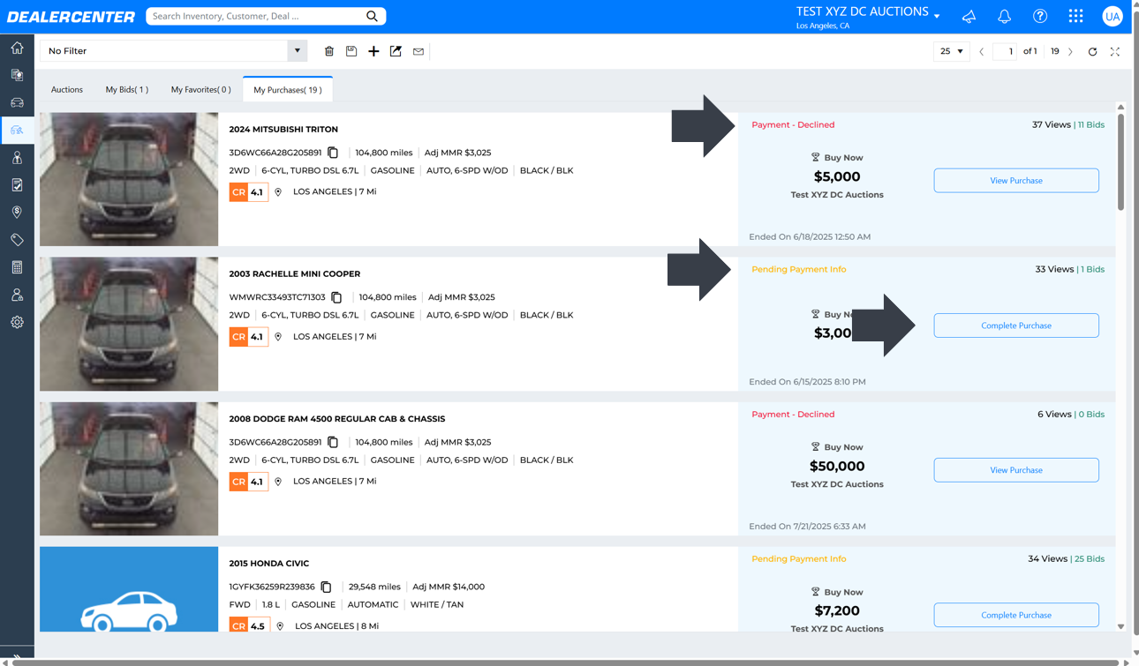
Task: Open the Honda Civic placeholder car thumbnail
Action: [129, 589]
